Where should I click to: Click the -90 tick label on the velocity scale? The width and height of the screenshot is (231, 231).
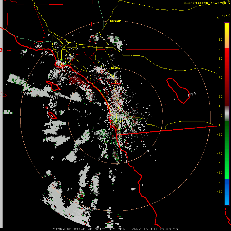(219, 201)
